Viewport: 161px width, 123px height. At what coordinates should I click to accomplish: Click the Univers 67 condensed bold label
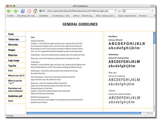(119, 58)
